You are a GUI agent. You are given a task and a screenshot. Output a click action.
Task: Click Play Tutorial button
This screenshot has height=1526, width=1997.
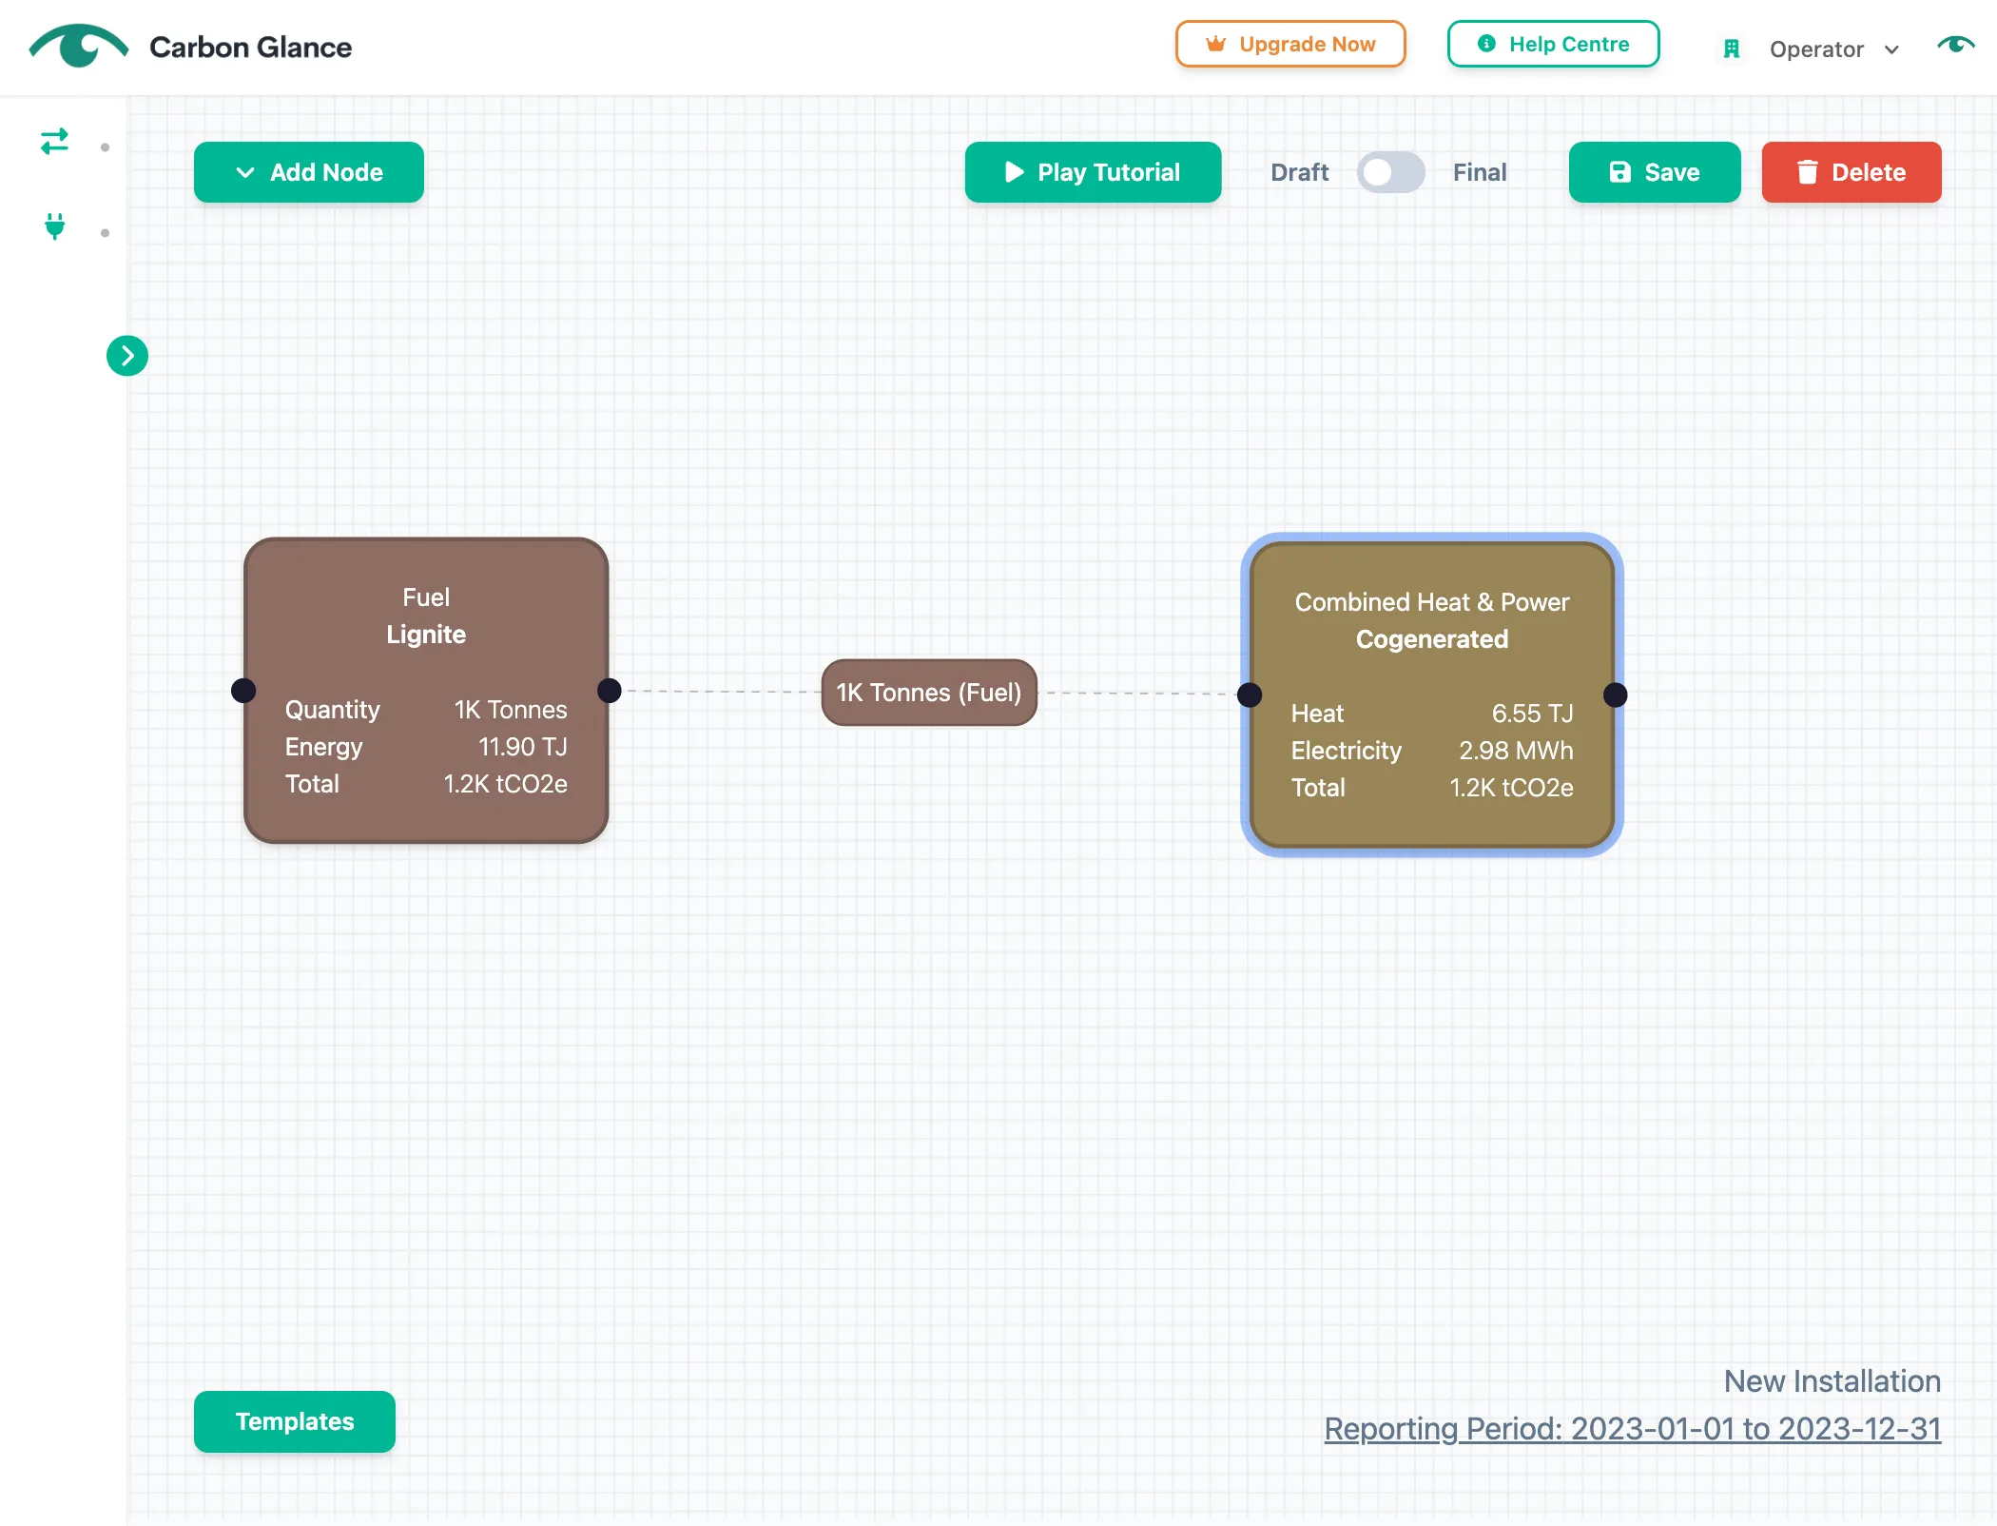click(x=1093, y=172)
